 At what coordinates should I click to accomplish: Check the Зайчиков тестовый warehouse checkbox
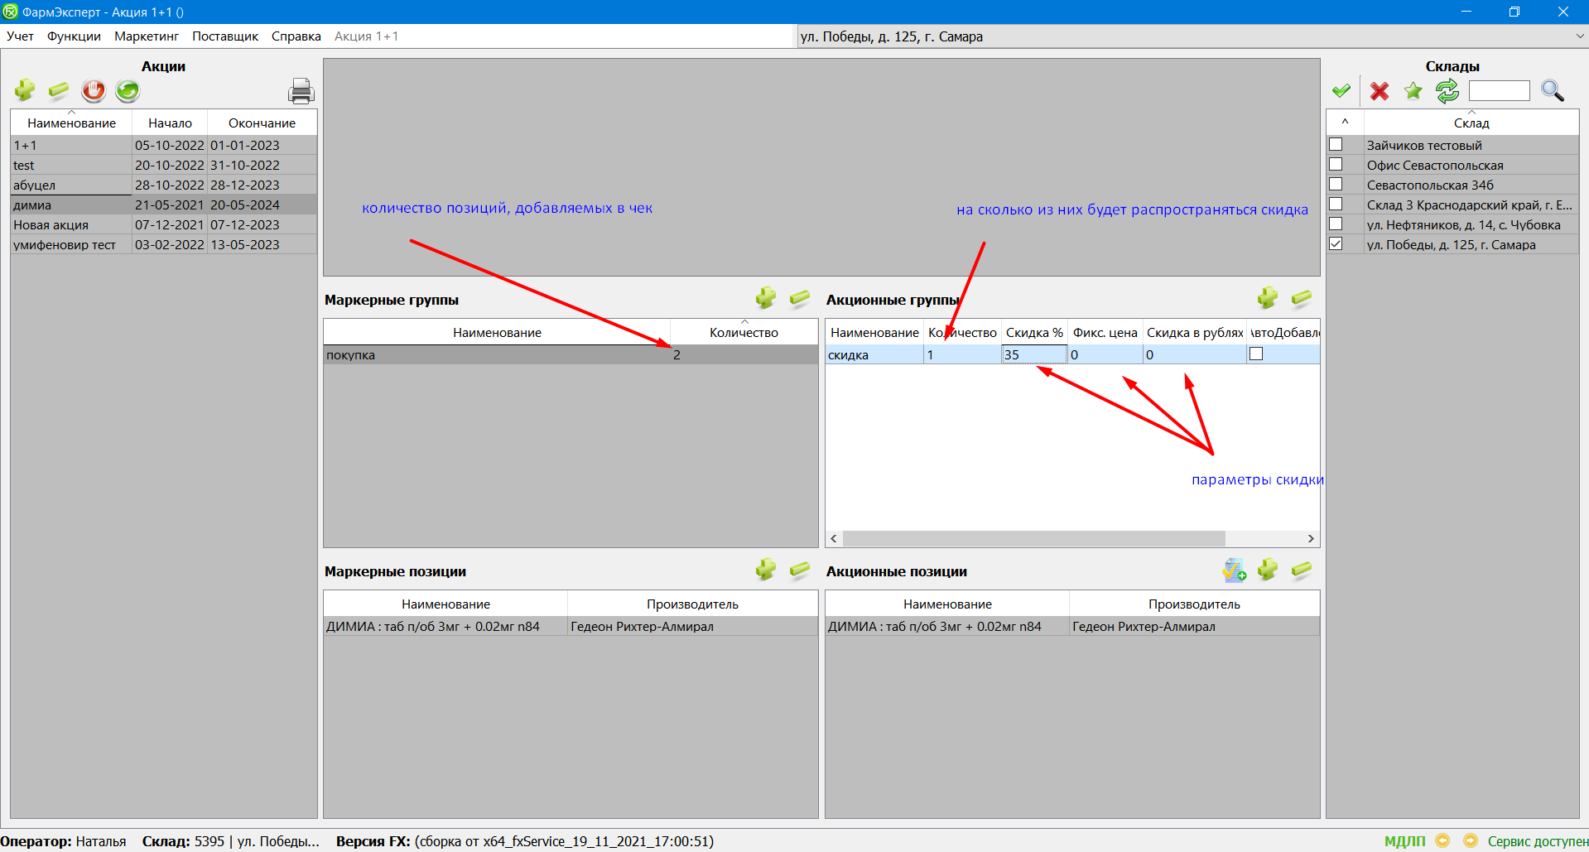[1336, 145]
